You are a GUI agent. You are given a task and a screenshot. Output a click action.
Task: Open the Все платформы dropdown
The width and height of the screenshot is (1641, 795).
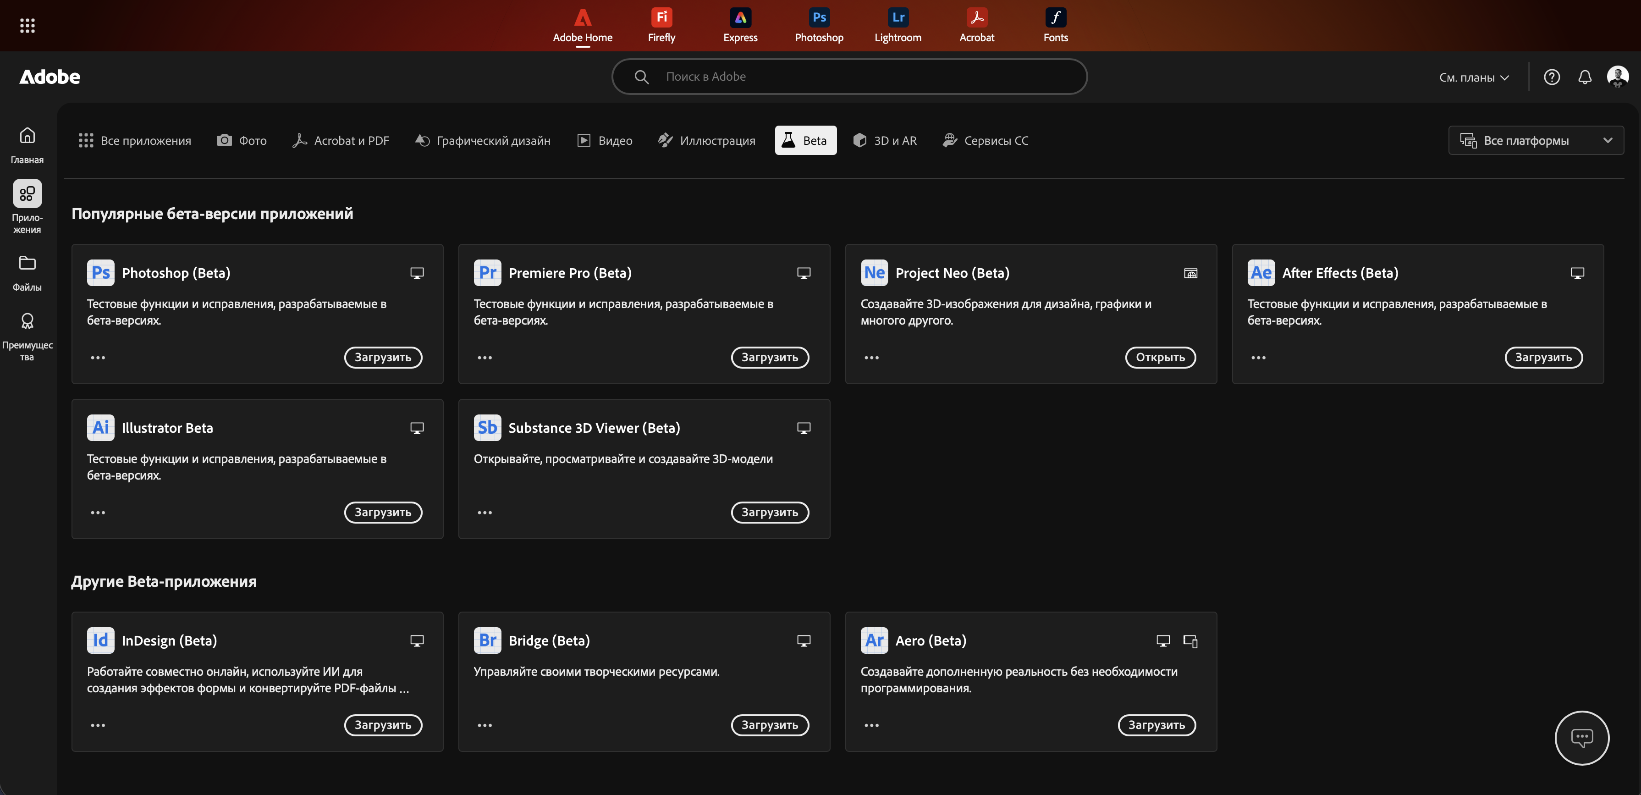[1536, 140]
